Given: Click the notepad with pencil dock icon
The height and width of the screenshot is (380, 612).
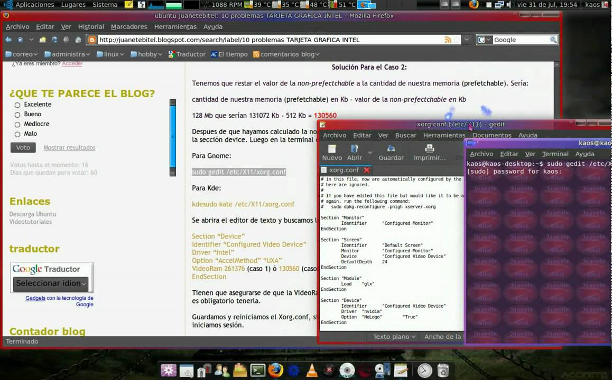Looking at the screenshot, I should coord(401,370).
